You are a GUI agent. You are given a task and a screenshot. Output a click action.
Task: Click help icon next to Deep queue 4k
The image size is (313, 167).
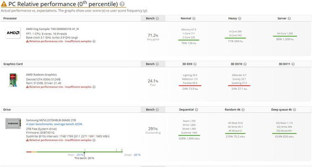295,110
